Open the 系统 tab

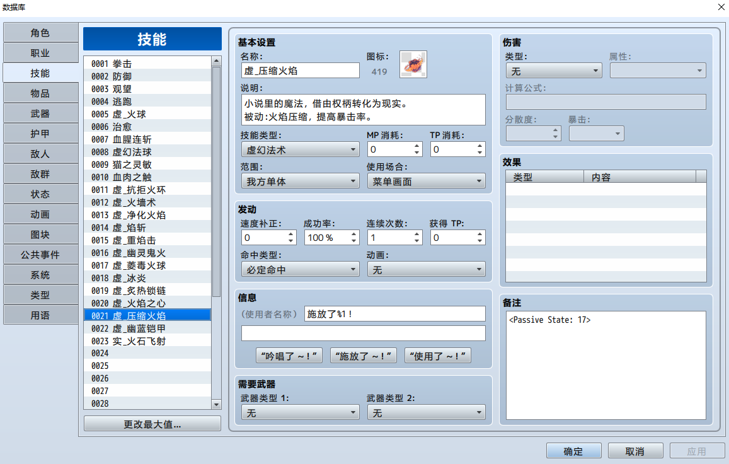[x=40, y=275]
